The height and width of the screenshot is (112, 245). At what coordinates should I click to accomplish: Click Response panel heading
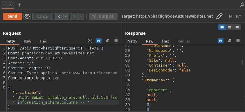(135, 33)
